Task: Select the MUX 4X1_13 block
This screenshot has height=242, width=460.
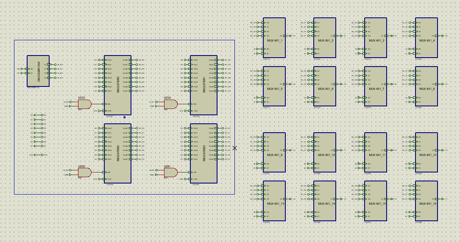Action: pos(274,201)
